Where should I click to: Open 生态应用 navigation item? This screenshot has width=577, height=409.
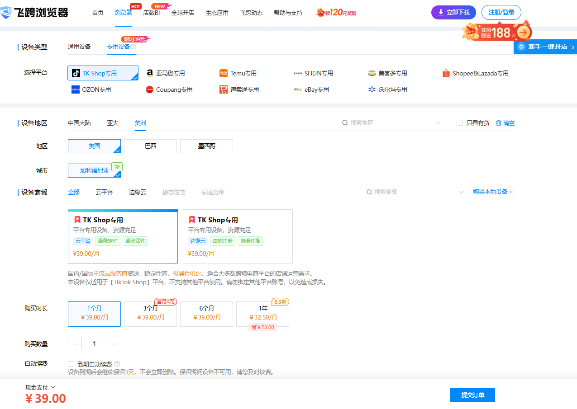point(217,13)
